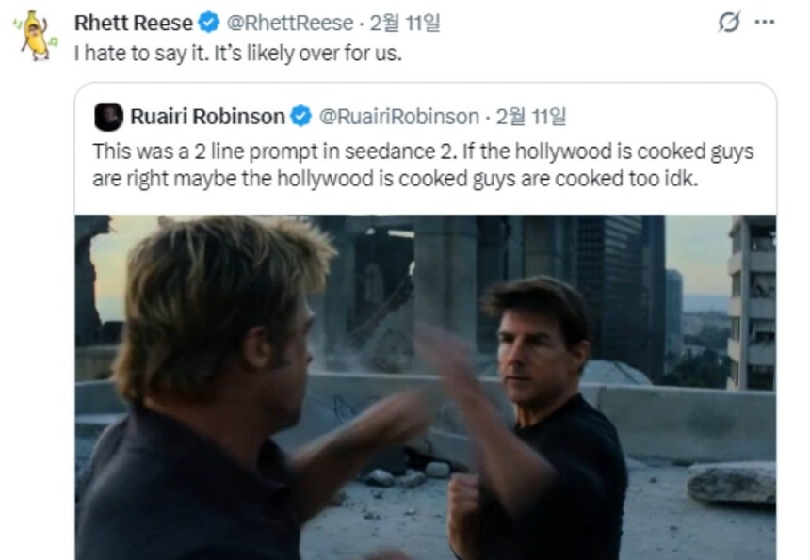Open the dancing banana profile avatar
This screenshot has width=810, height=560.
click(35, 36)
